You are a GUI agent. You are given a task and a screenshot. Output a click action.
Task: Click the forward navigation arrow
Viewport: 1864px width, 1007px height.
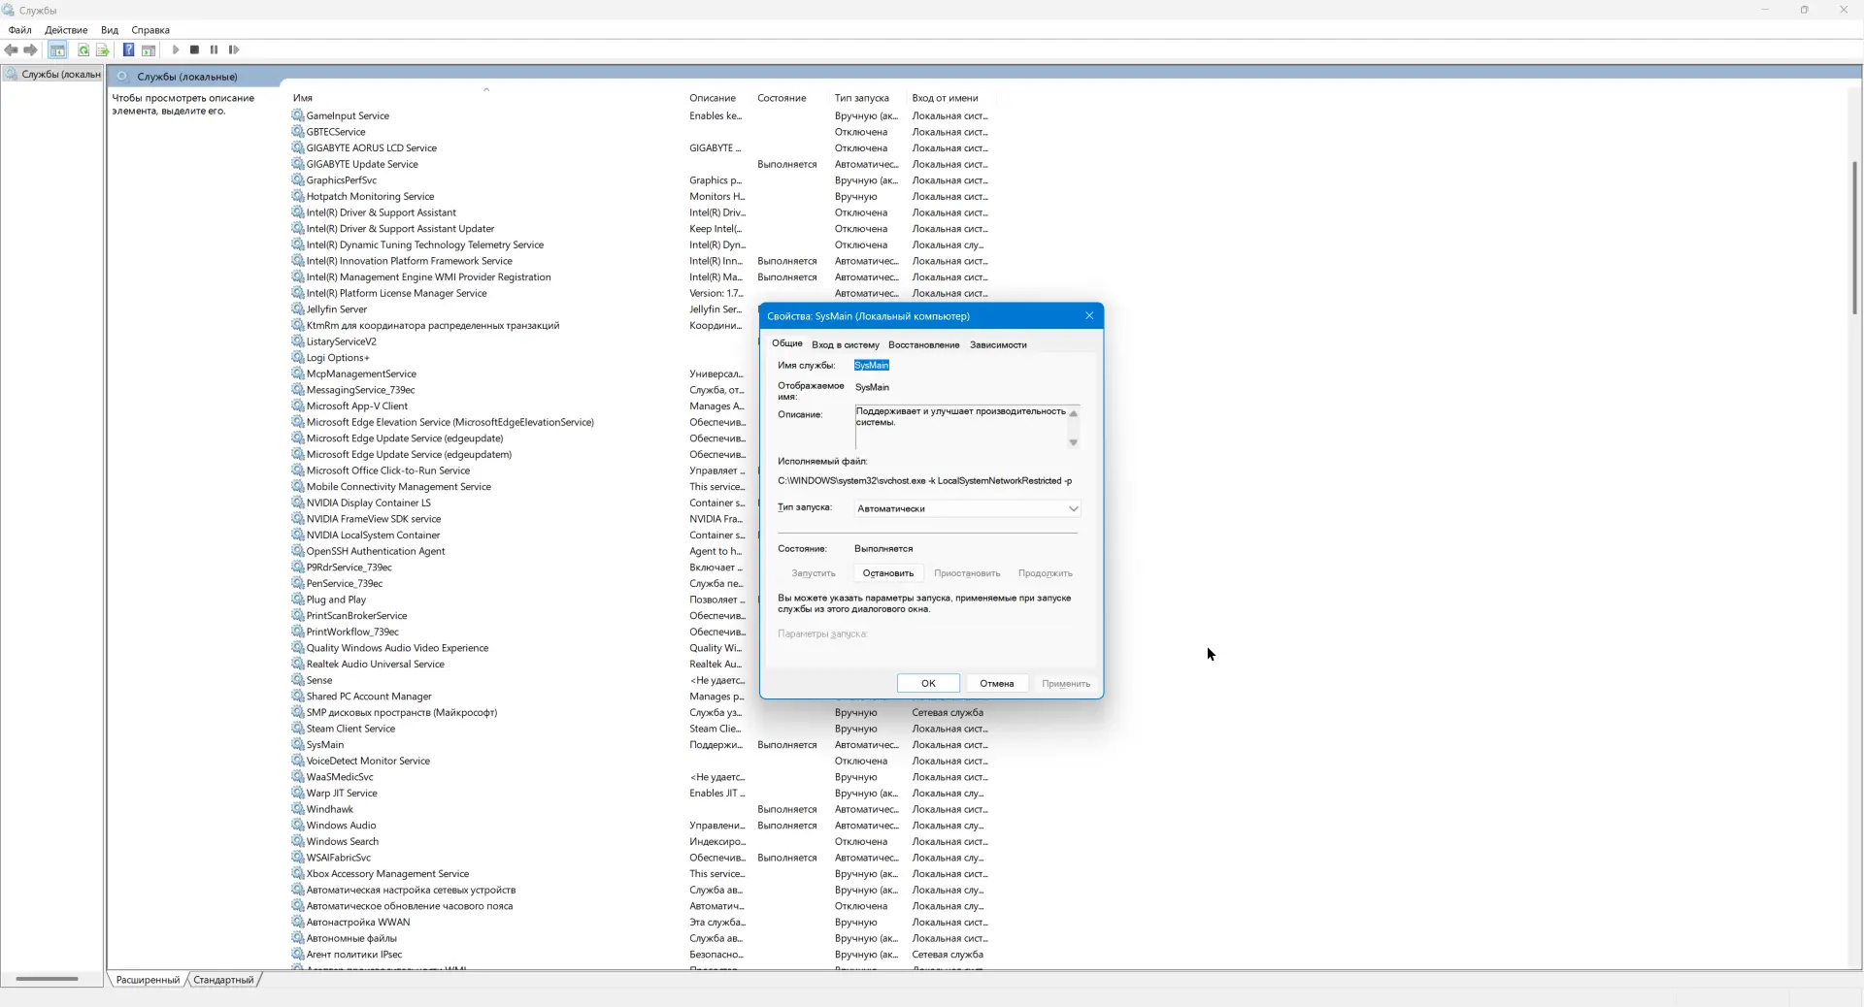click(x=30, y=50)
